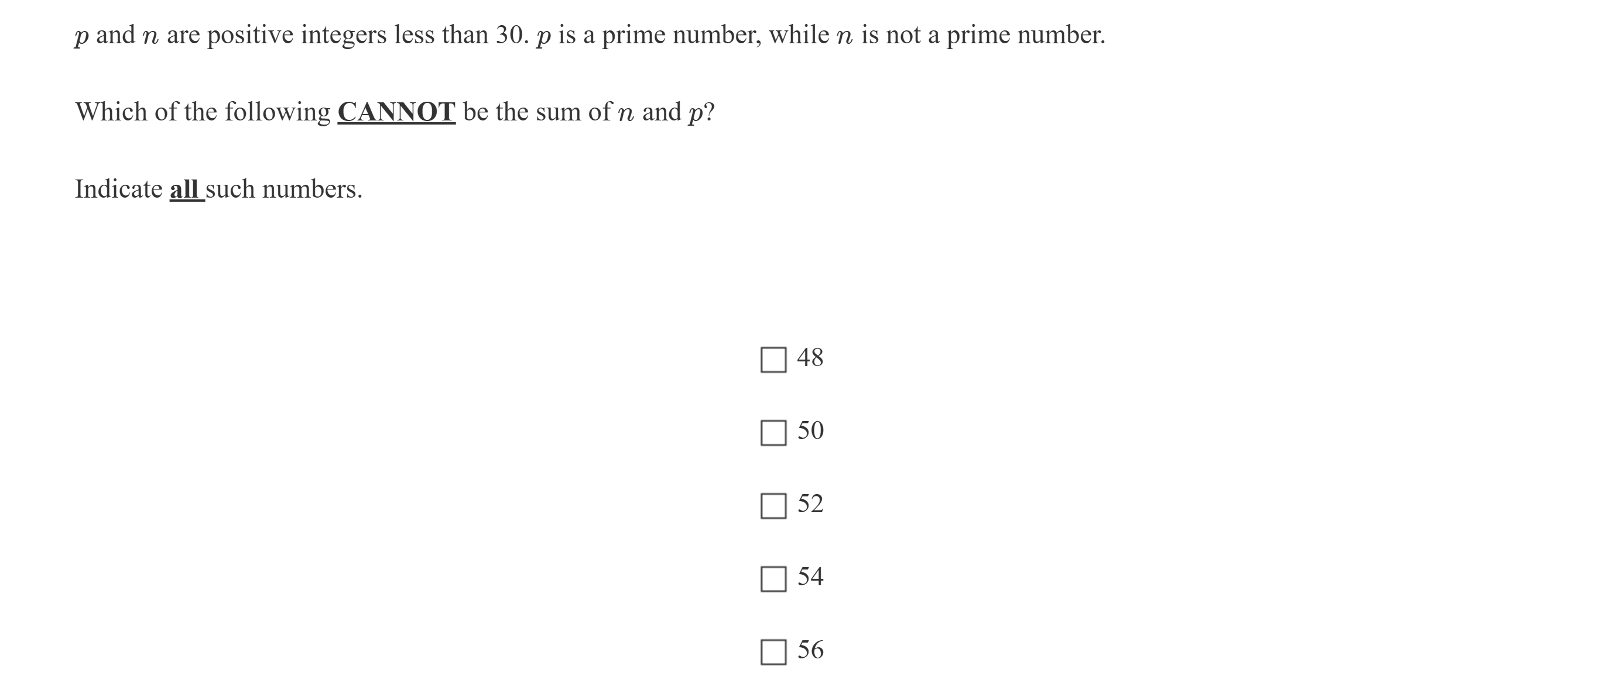Check the box for answer 48
This screenshot has width=1620, height=680.
[773, 360]
